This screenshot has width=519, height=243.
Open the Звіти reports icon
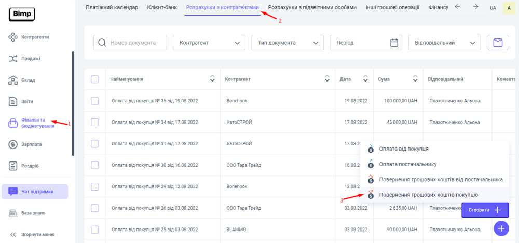click(x=14, y=101)
